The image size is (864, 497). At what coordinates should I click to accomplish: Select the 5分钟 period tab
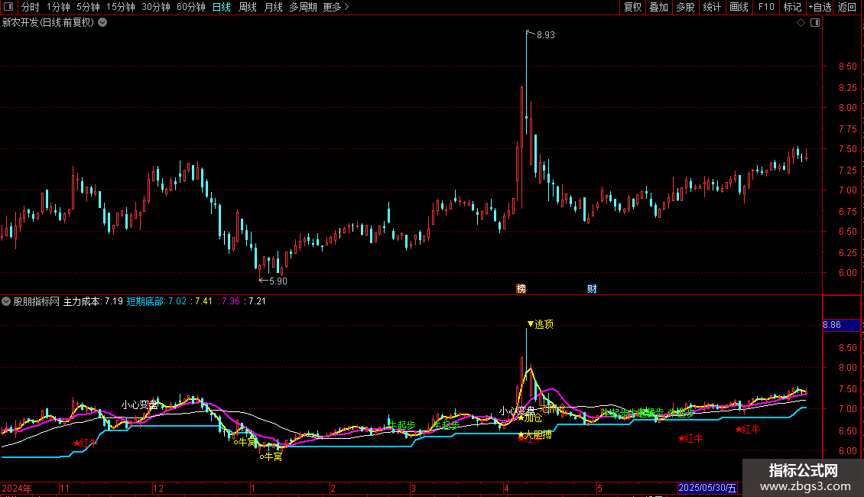click(x=88, y=7)
